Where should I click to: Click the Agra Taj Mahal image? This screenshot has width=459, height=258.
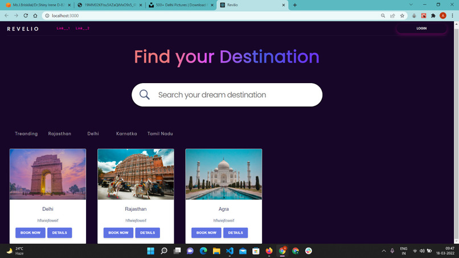224,174
